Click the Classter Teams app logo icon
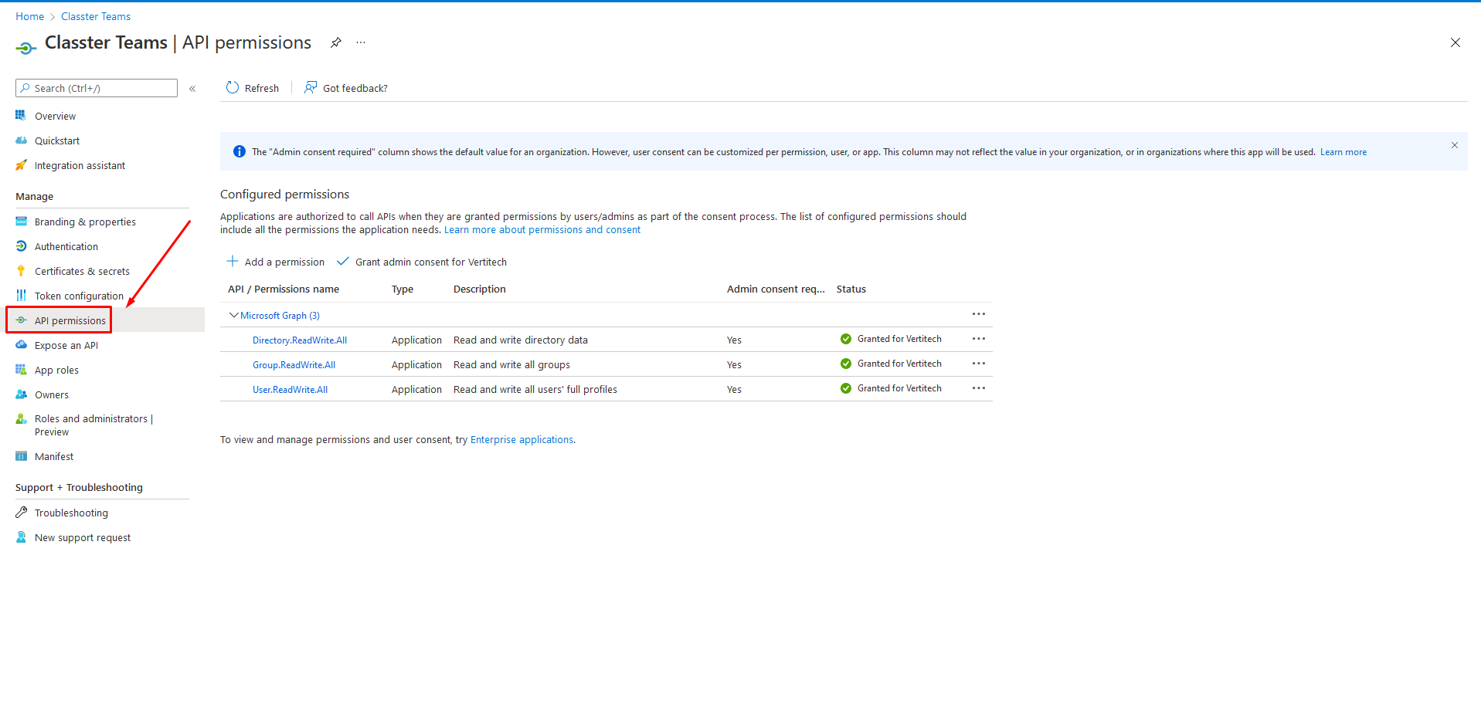1481x704 pixels. tap(25, 48)
